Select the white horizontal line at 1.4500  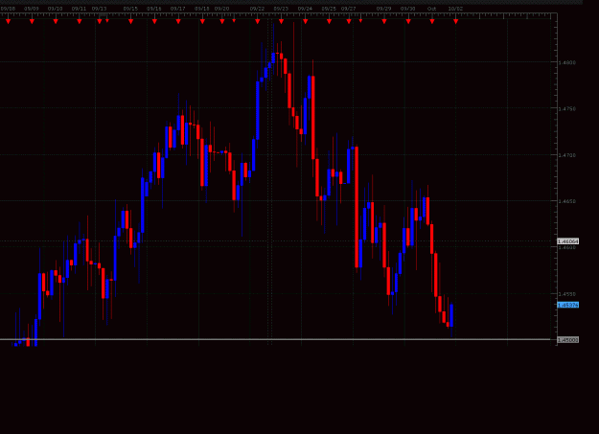275,339
